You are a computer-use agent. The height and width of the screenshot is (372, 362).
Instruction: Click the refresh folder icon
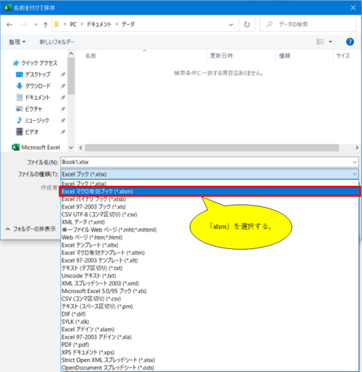tap(247, 25)
